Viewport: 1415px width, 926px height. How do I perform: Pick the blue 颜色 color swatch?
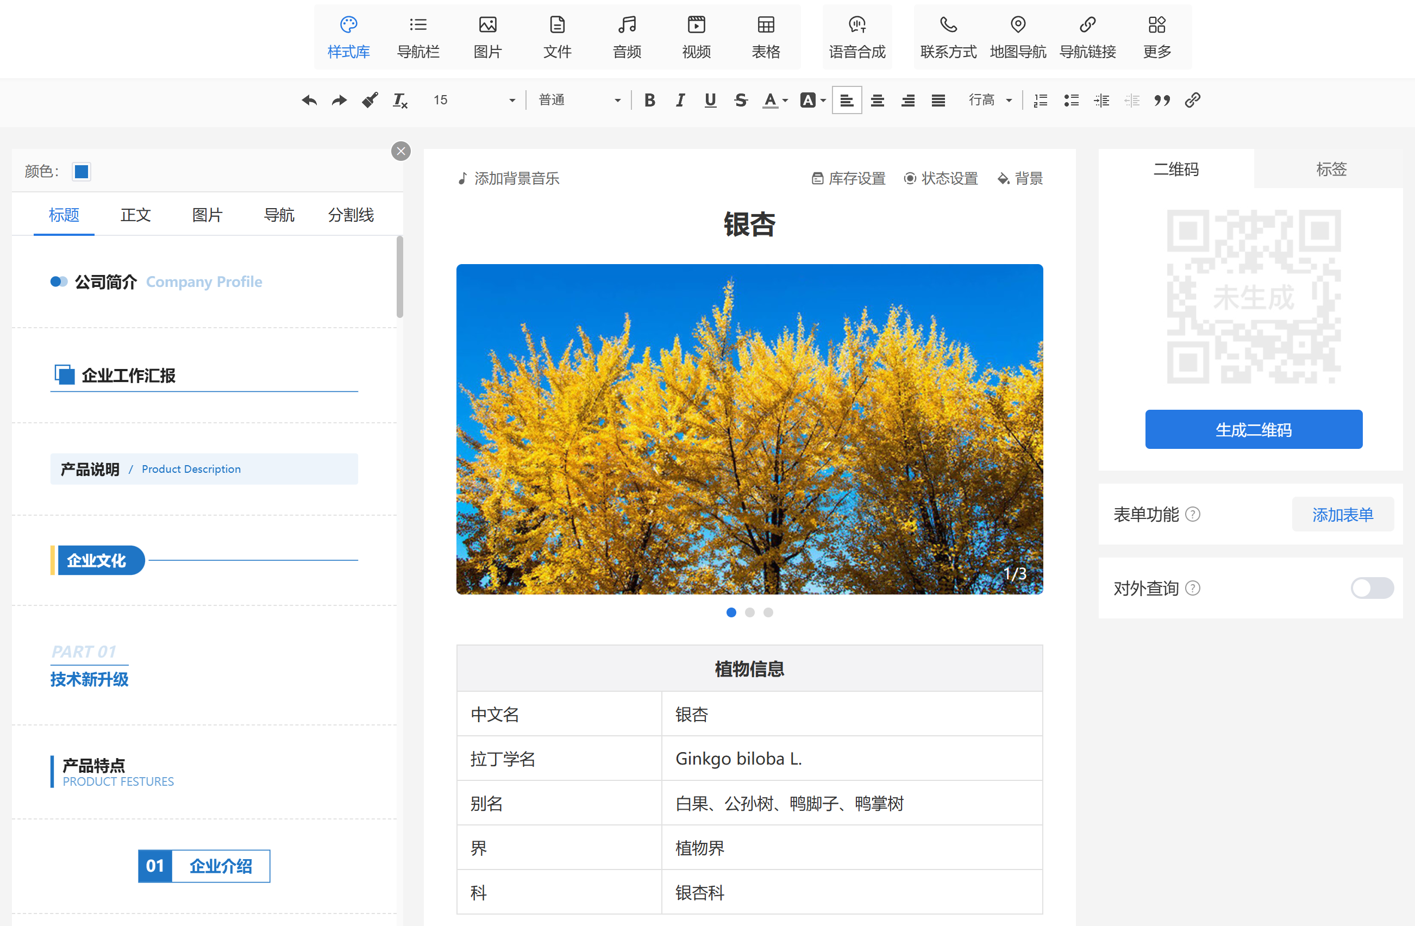[x=82, y=172]
